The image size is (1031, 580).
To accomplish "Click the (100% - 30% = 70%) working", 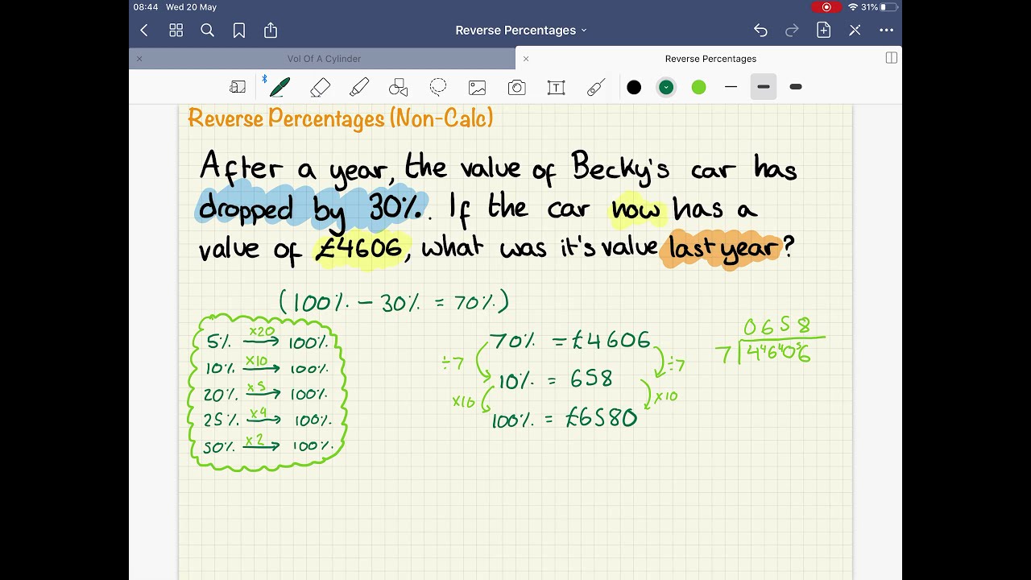I will coord(394,302).
